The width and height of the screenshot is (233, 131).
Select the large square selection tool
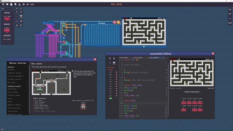click(17, 21)
